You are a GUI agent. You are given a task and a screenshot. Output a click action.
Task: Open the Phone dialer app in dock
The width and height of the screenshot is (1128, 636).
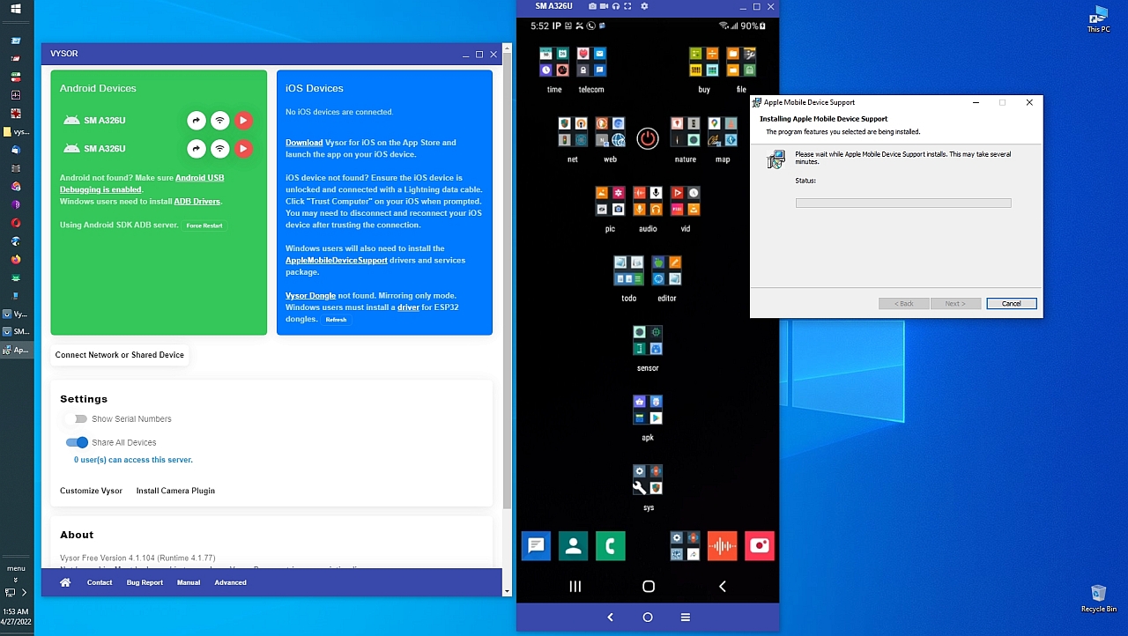610,546
